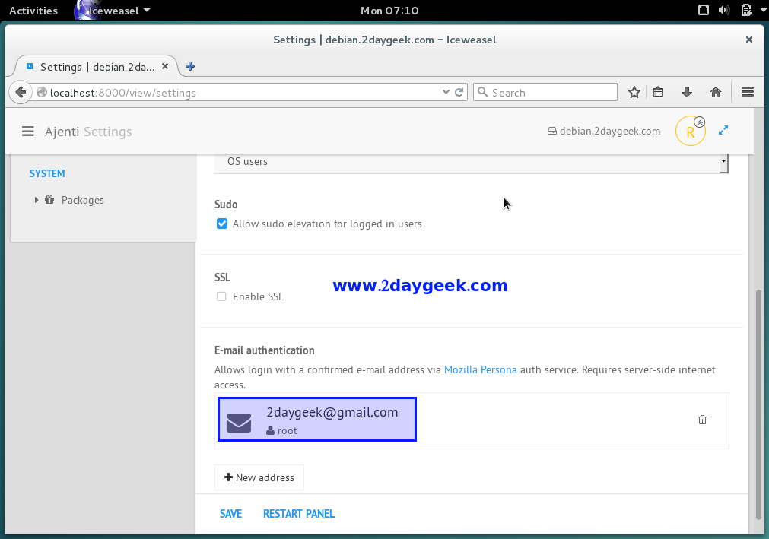Open the clock calendar Mon 07:10
The height and width of the screenshot is (539, 769).
(x=389, y=11)
